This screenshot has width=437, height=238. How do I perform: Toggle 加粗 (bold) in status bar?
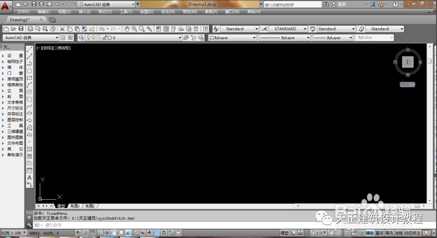coord(399,233)
